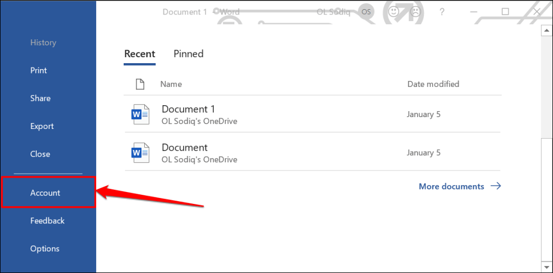The height and width of the screenshot is (273, 553).
Task: Click OneDrive location text under Document
Action: (199, 160)
